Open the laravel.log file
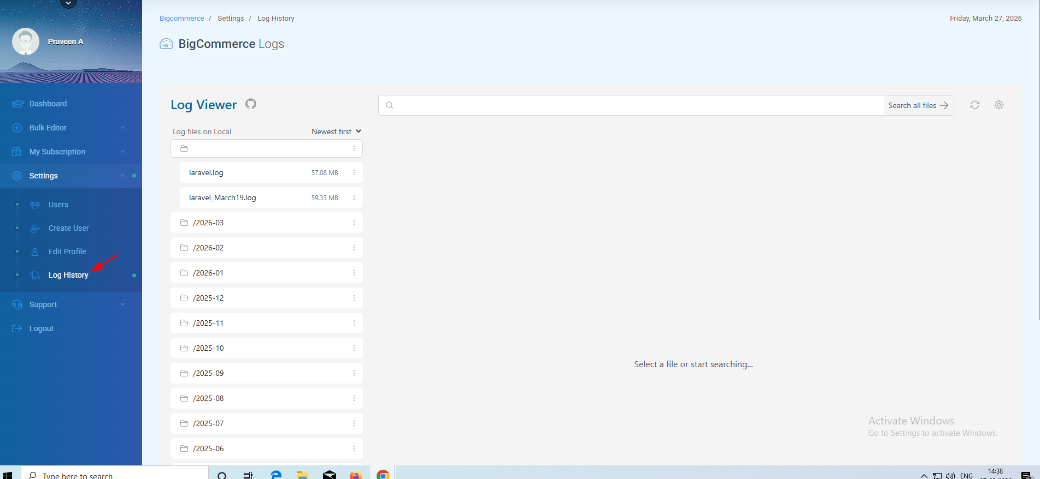The image size is (1040, 479). coord(271,172)
